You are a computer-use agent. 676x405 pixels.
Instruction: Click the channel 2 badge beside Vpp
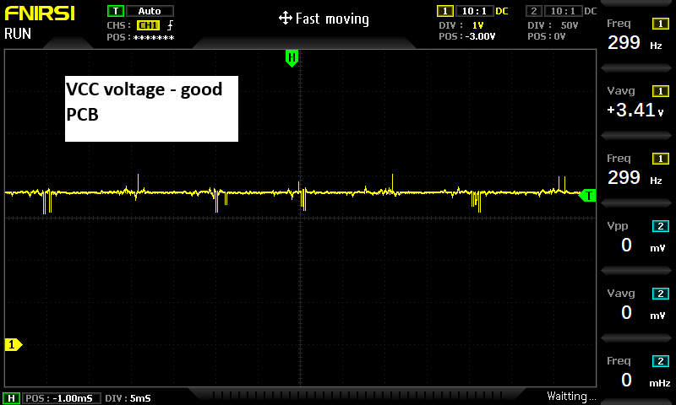click(x=661, y=226)
